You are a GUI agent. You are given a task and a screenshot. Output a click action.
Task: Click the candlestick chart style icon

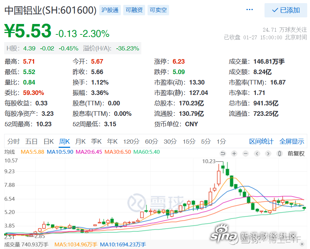pyautogui.click(x=279, y=153)
